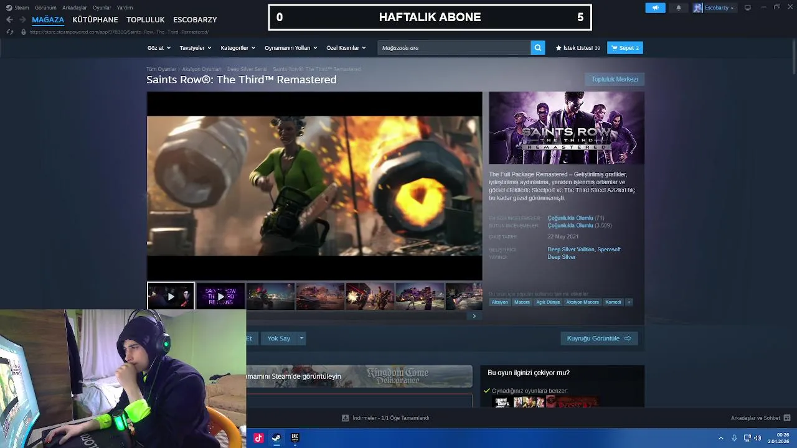Click the padlock icon beside the URL
This screenshot has width=797, height=448.
pyautogui.click(x=24, y=32)
